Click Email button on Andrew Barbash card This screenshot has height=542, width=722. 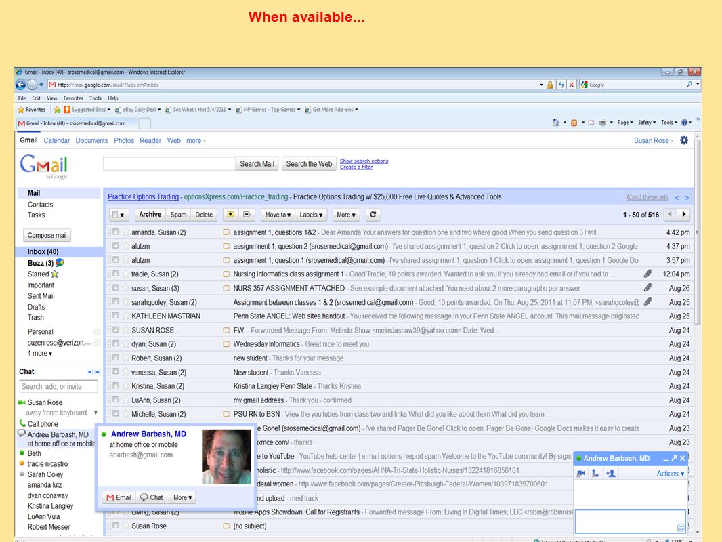click(119, 497)
